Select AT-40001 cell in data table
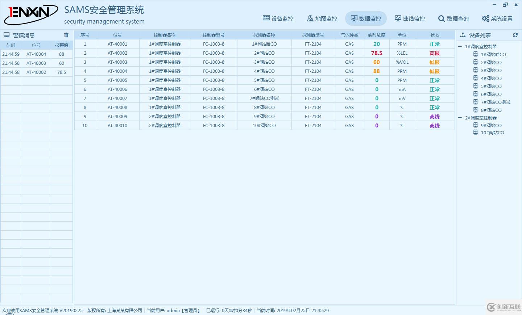This screenshot has width=522, height=315. coord(117,44)
